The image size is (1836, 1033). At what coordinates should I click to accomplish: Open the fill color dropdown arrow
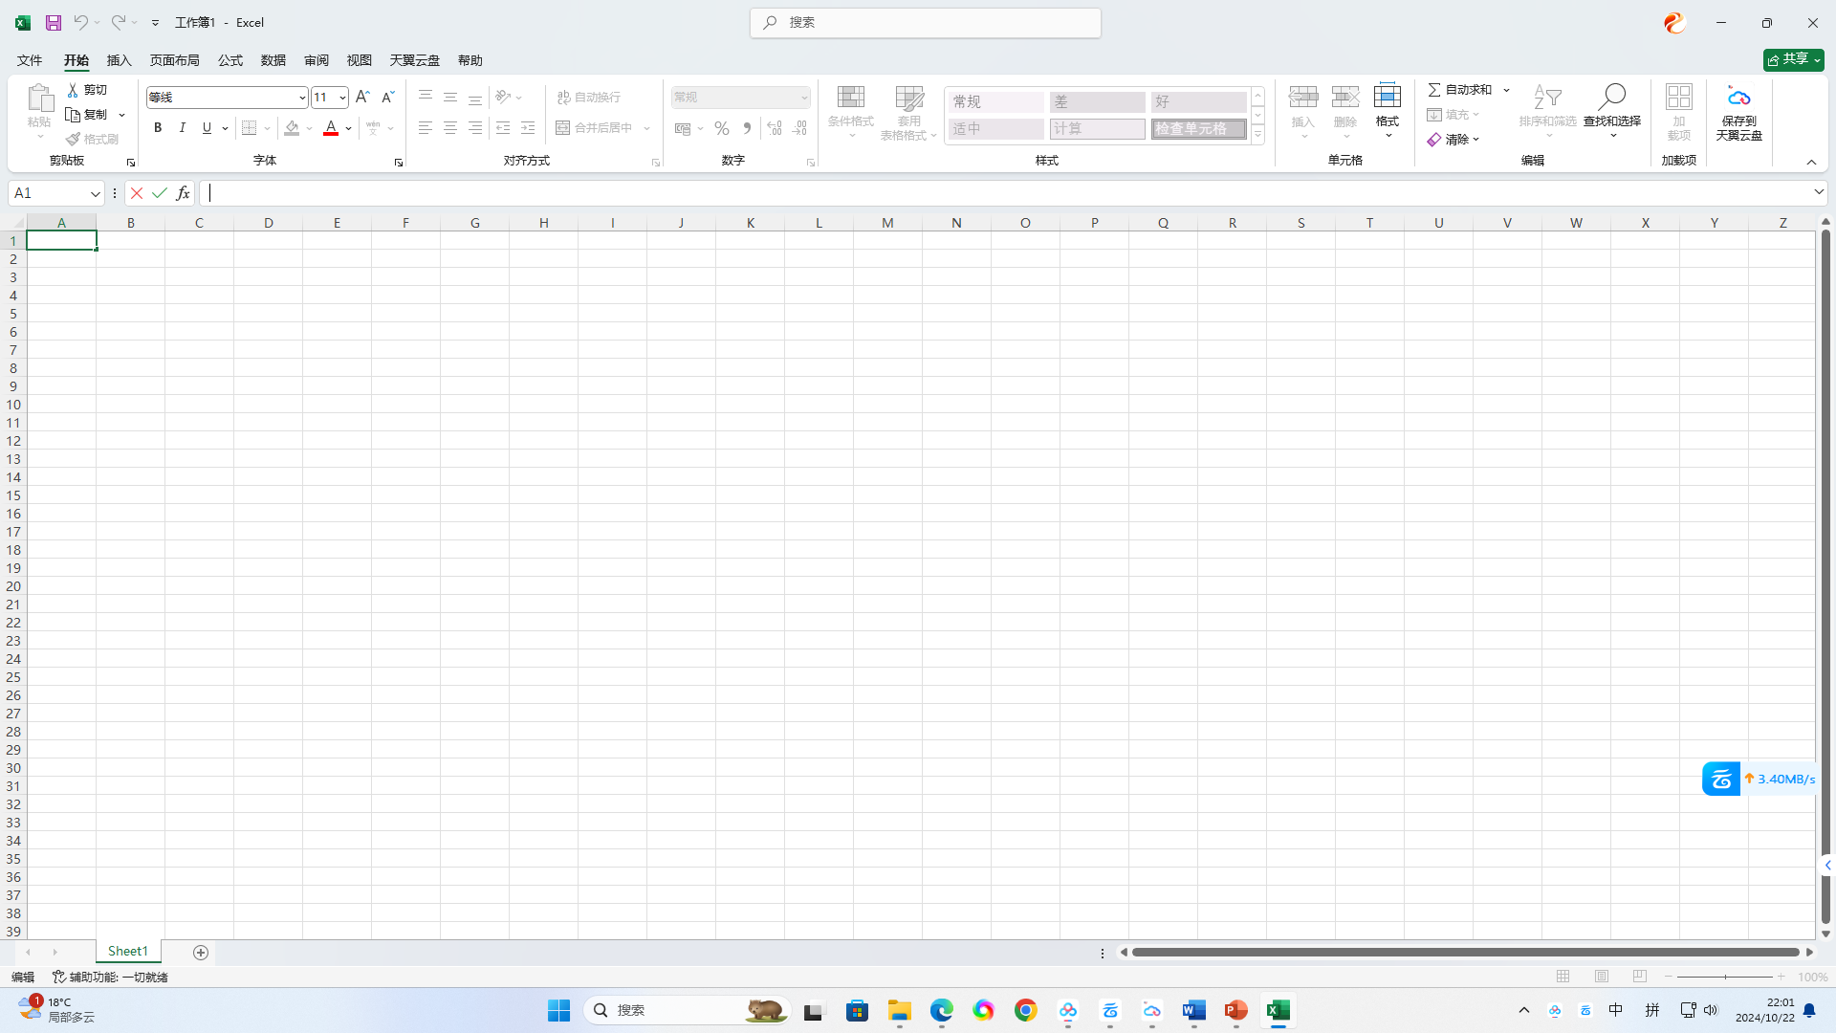tap(308, 127)
